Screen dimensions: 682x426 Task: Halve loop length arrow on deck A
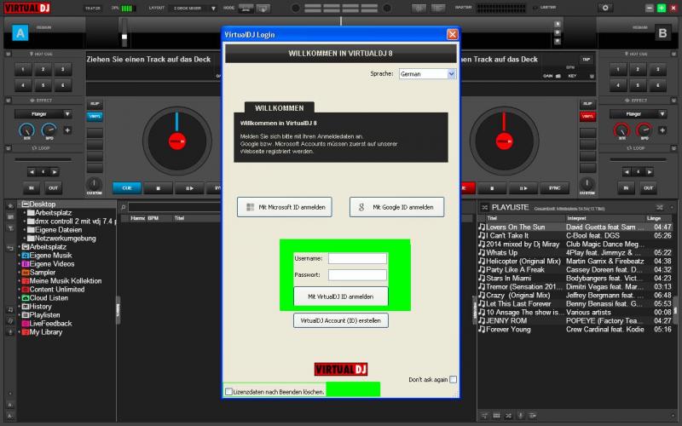click(x=32, y=172)
